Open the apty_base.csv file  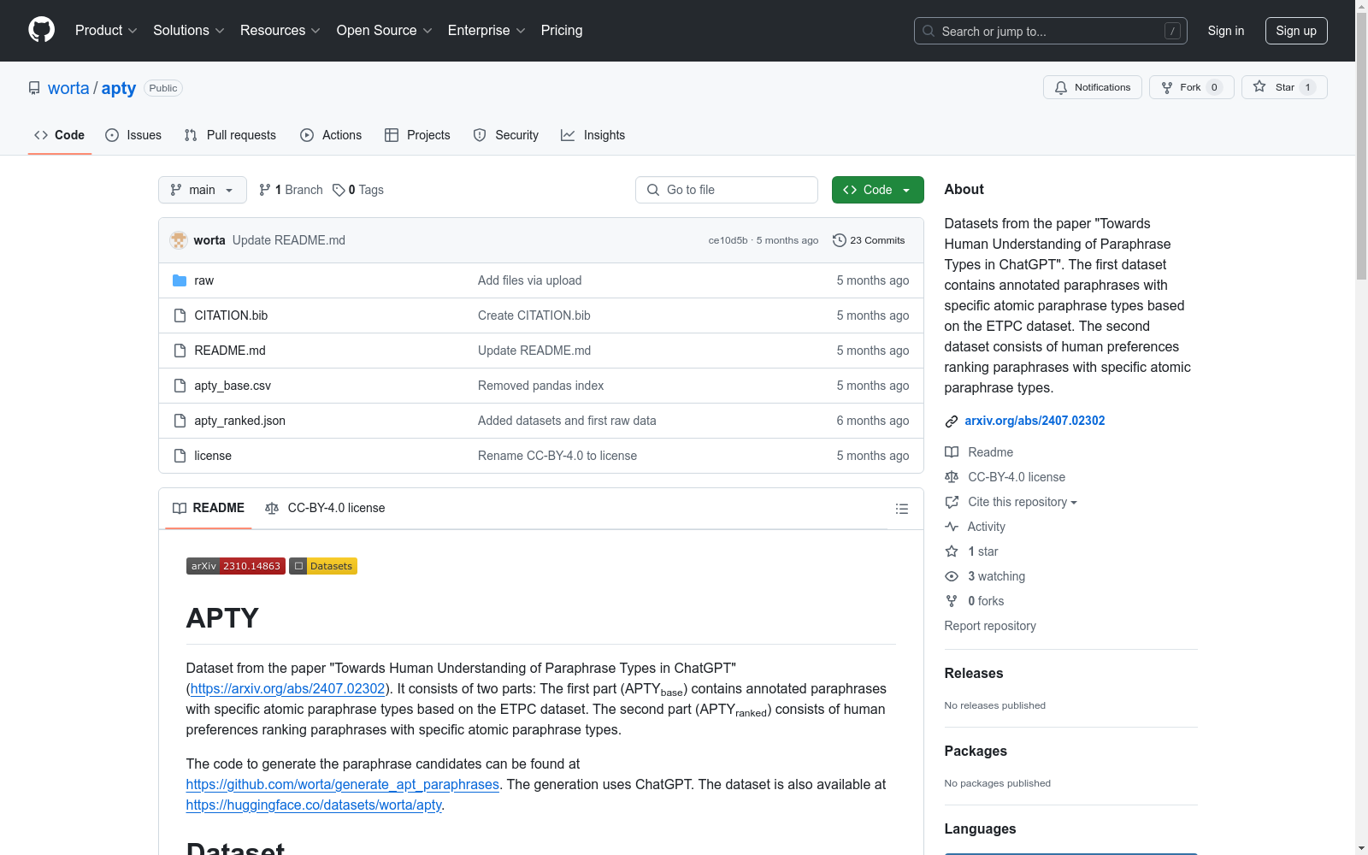click(x=233, y=386)
